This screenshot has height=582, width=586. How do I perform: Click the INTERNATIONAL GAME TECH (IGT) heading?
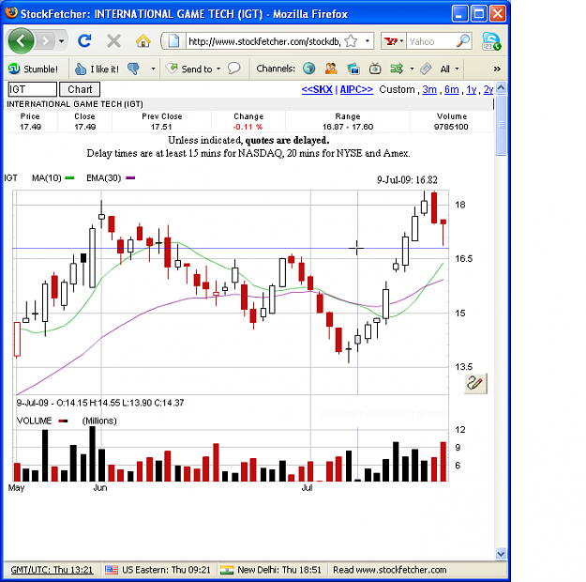(x=75, y=104)
